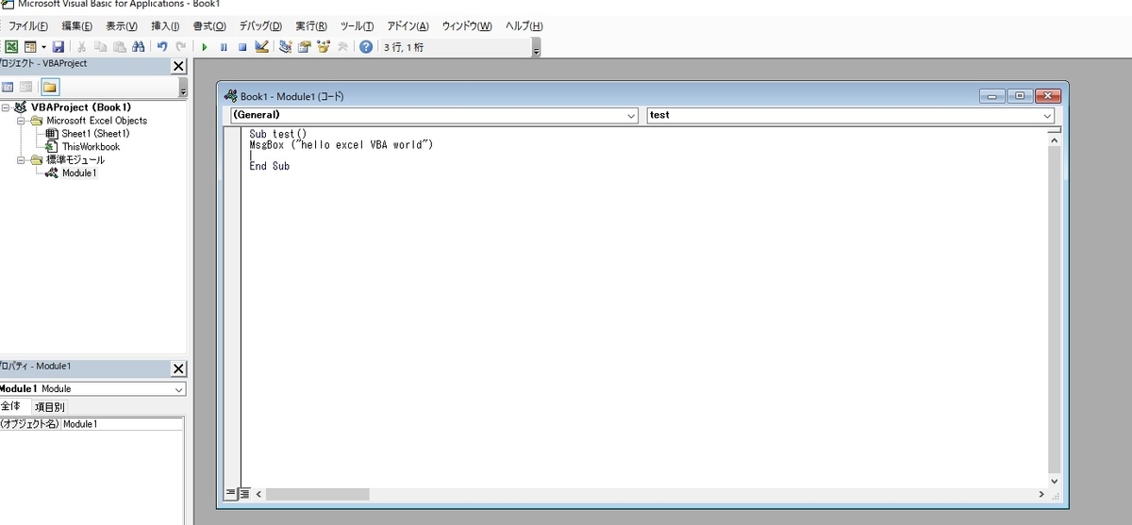
Task: Open Properties Window toolbar icon
Action: [x=305, y=46]
